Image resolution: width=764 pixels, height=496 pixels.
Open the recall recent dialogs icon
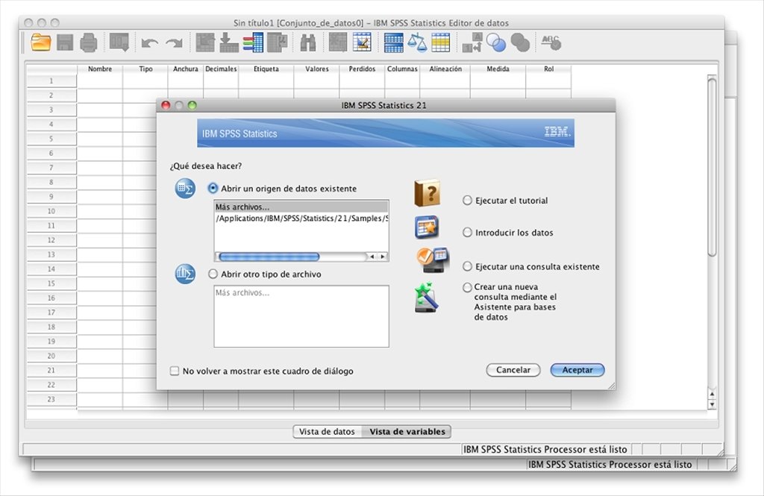(x=119, y=43)
